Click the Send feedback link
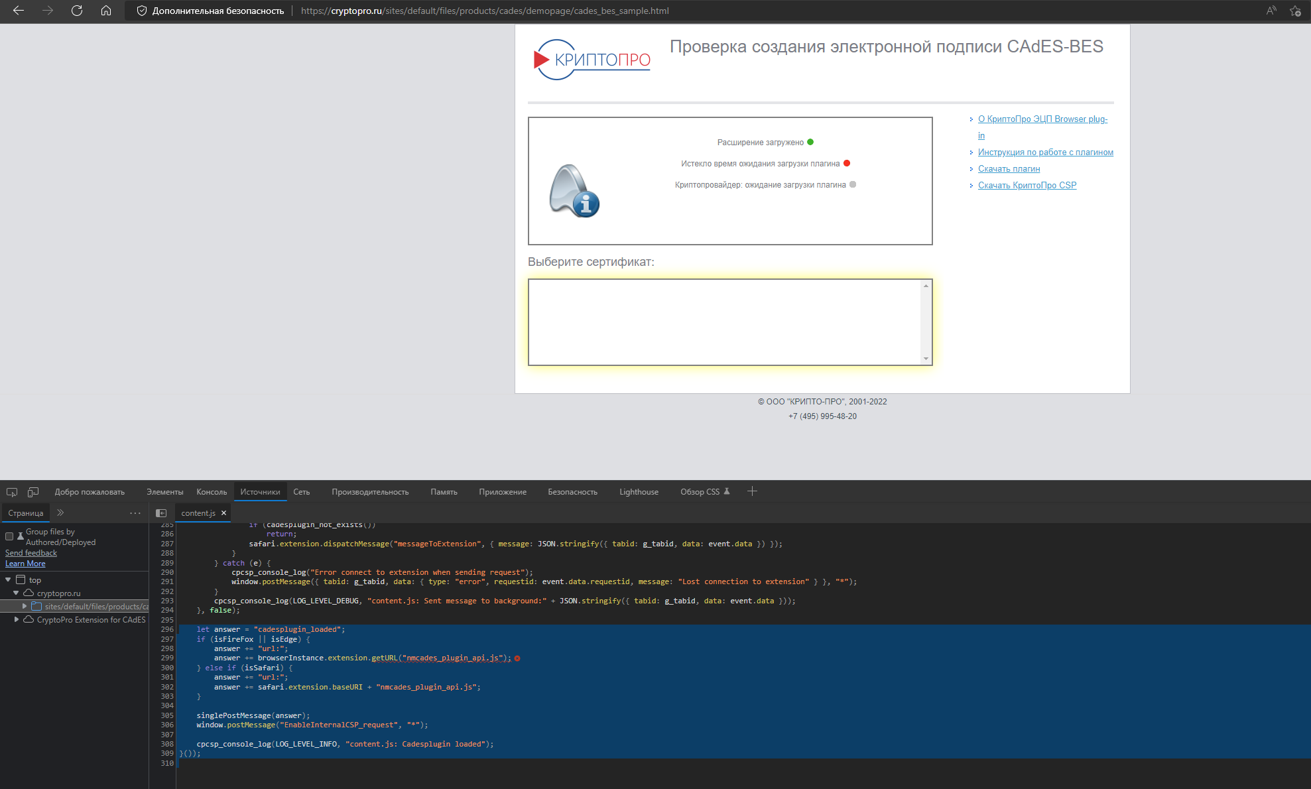 pos(31,553)
